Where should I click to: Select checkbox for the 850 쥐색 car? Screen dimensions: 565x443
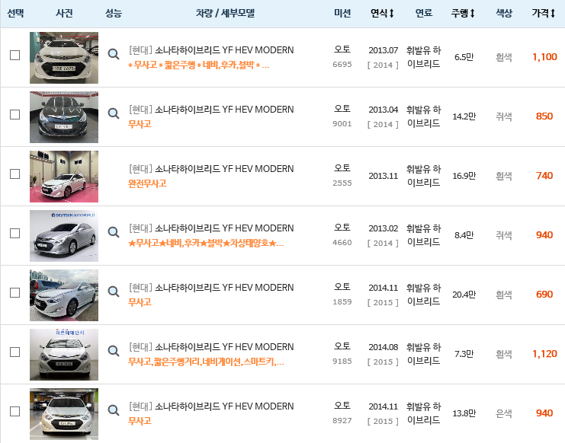[x=14, y=115]
